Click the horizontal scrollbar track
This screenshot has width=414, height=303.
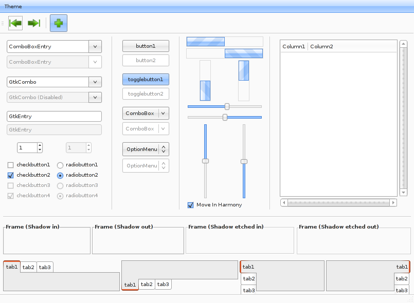pyautogui.click(x=339, y=202)
